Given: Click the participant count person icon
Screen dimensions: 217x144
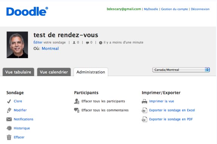Looking at the screenshot, I should [74, 43].
